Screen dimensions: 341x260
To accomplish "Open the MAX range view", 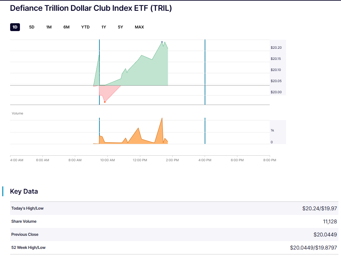I will pos(139,27).
